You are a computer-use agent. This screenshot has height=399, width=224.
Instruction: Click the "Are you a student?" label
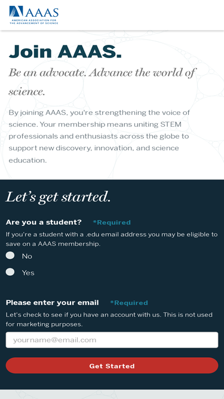pos(44,222)
